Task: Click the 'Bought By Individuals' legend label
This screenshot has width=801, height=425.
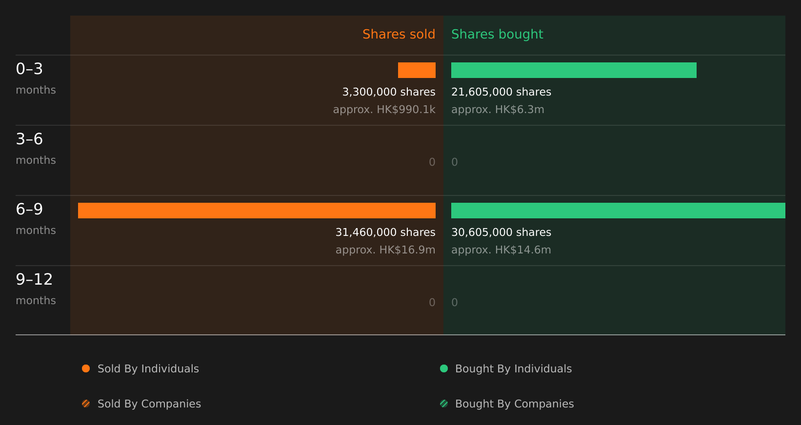Action: coord(513,369)
